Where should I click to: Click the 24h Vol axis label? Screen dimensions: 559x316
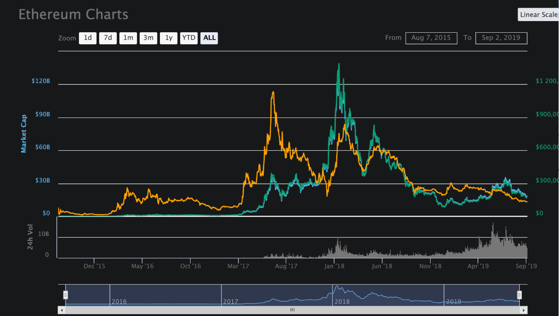point(30,238)
